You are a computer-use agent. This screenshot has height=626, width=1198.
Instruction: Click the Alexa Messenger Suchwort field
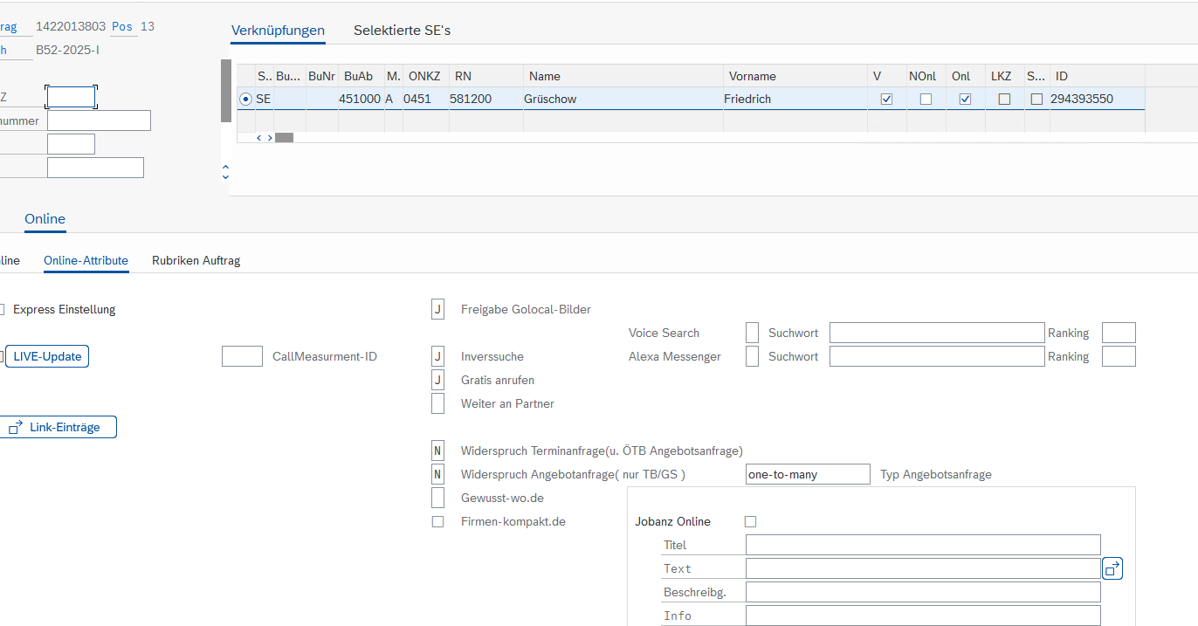click(x=937, y=356)
